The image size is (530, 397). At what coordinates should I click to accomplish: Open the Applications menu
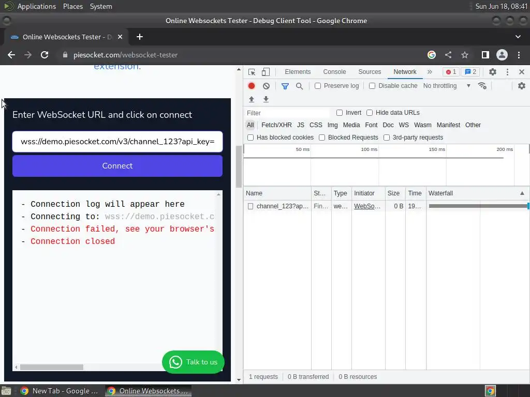[x=37, y=6]
